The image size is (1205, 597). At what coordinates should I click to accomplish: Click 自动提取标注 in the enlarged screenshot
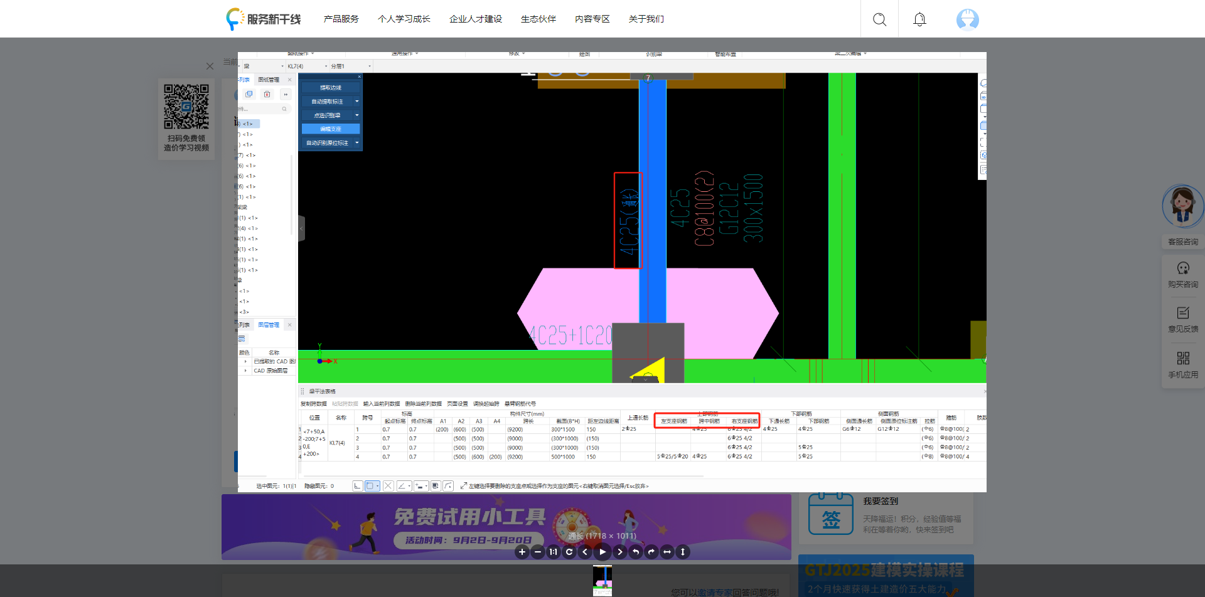[327, 102]
